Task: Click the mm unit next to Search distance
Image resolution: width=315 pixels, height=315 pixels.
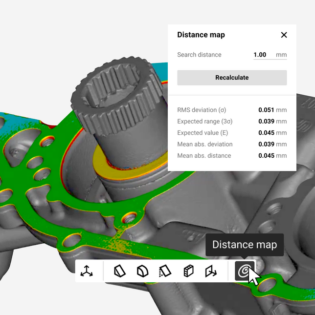Action: tap(281, 55)
